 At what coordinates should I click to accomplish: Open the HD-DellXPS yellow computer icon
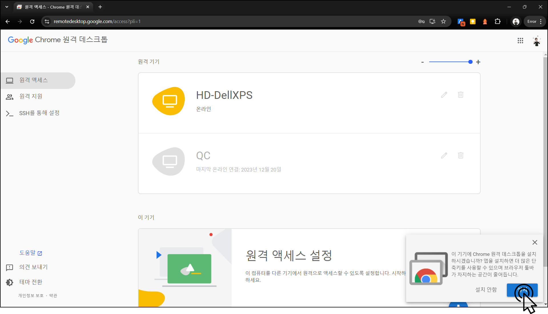(168, 101)
